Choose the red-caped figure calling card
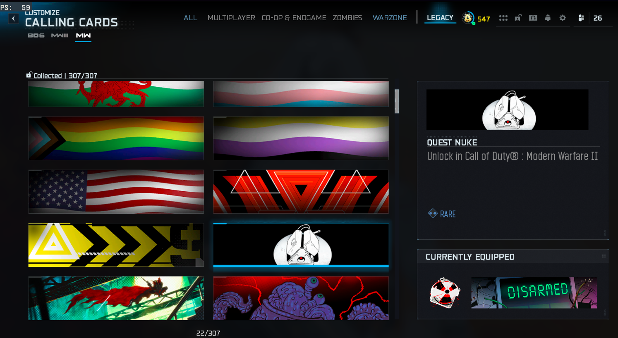The height and width of the screenshot is (338, 618). 116,298
